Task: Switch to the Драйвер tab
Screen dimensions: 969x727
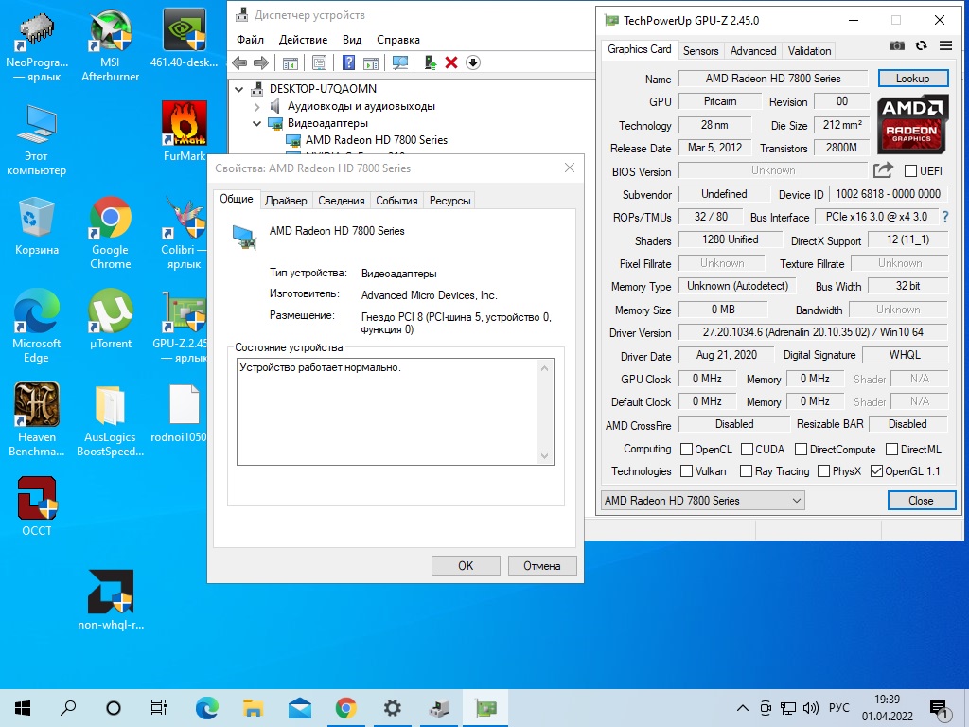Action: 286,201
